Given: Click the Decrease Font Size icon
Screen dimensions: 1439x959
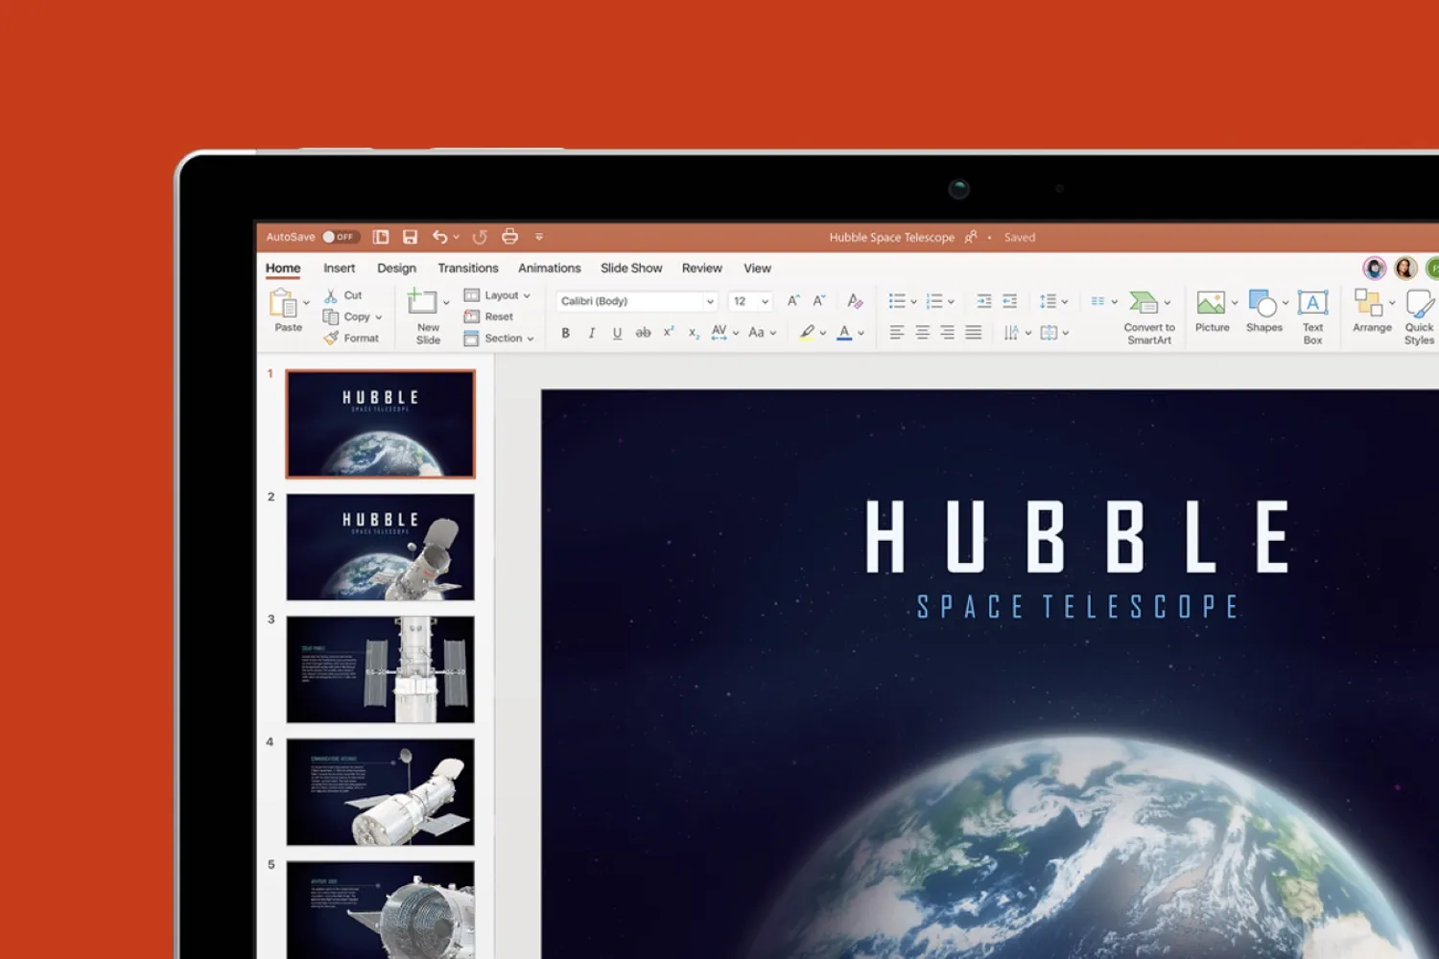Looking at the screenshot, I should tap(819, 301).
